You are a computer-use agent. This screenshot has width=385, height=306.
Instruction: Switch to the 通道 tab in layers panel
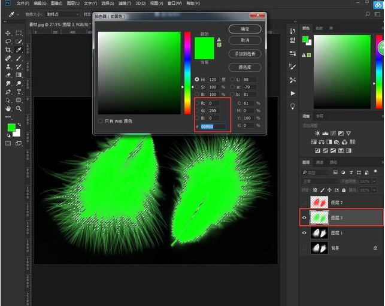click(x=320, y=162)
